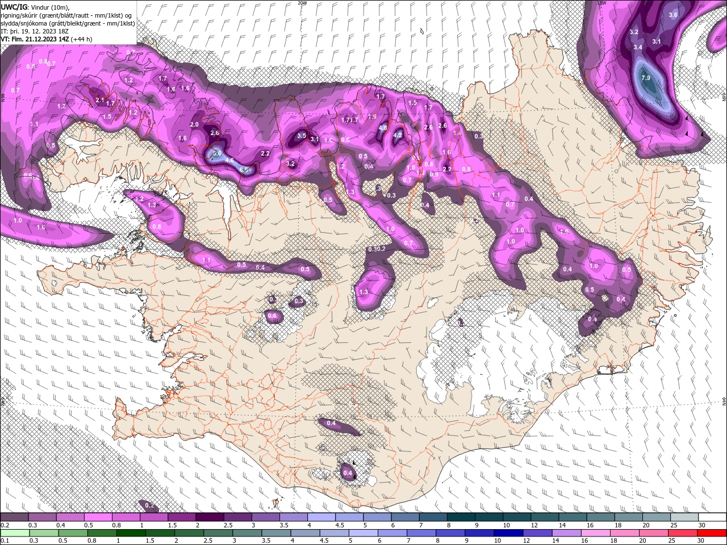Image resolution: width=727 pixels, height=545 pixels.
Task: Select the pale mint 0.1 rain-scale swatch
Action: [x=14, y=533]
